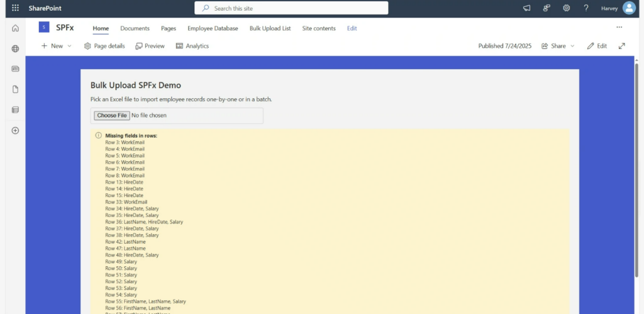Click the Preview button
The image size is (644, 314).
(x=150, y=46)
